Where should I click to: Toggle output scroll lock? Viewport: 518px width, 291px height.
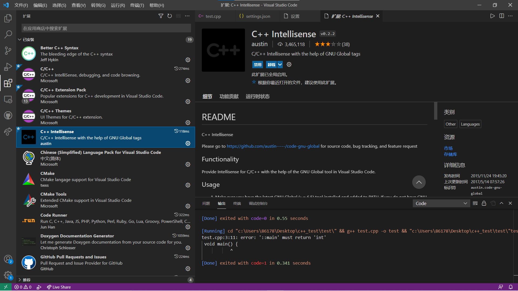pyautogui.click(x=484, y=203)
